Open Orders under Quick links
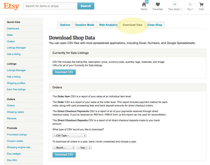Screen dimensions: 210x165 (11, 41)
